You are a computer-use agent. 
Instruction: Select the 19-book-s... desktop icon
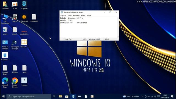coord(24,43)
